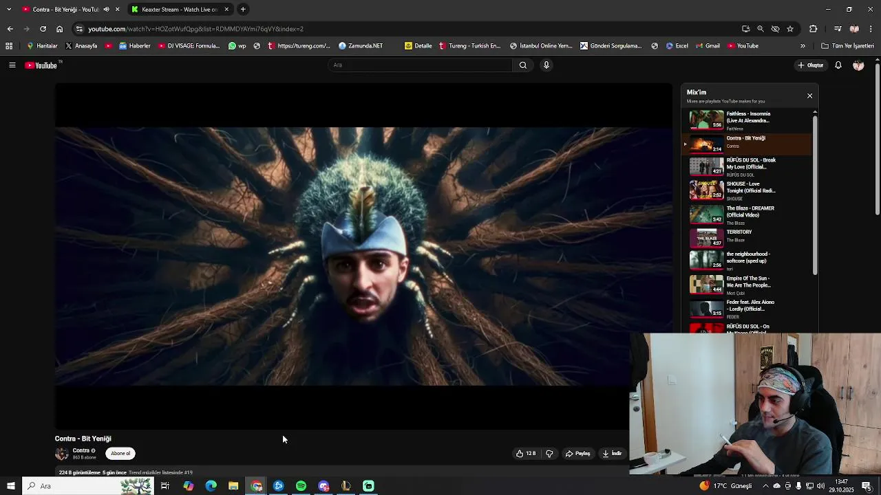Open League of Legends taskbar icon
This screenshot has height=495, width=881.
pos(346,486)
